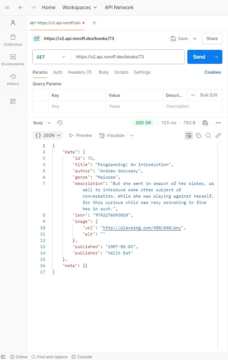This screenshot has width=228, height=360.
Task: Click the publisher value Velit Est
Action: 119,253
